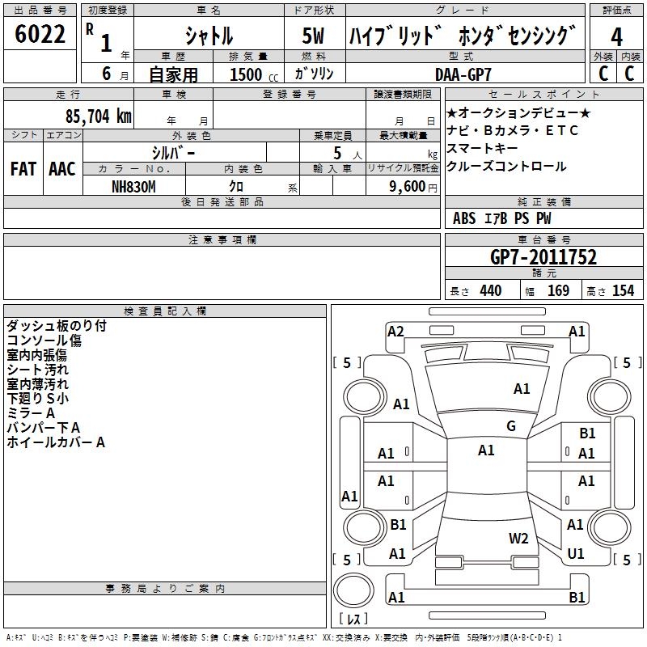
Task: Click A2 mark on front bumper
Action: pyautogui.click(x=395, y=332)
